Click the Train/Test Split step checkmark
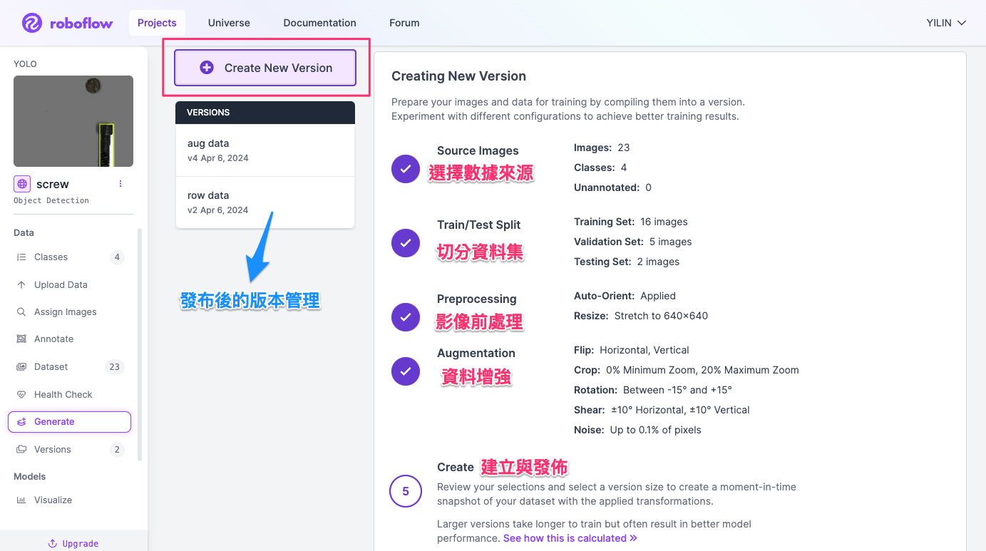Screen dimensions: 986x551 pyautogui.click(x=406, y=243)
